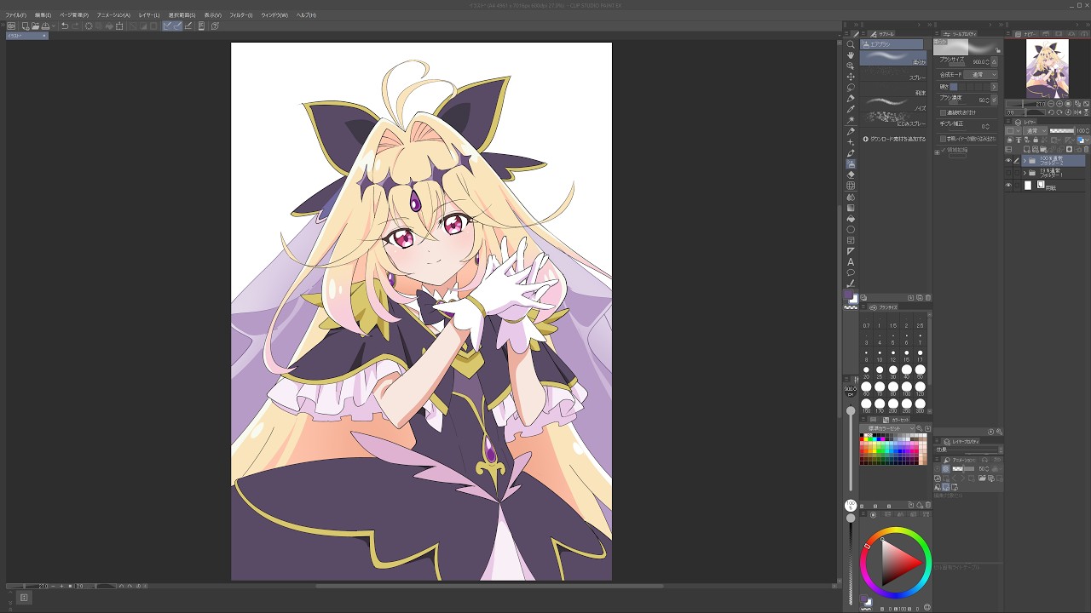Viewport: 1091px width, 613px height.
Task: Select brush size 100 preset
Action: point(906,388)
